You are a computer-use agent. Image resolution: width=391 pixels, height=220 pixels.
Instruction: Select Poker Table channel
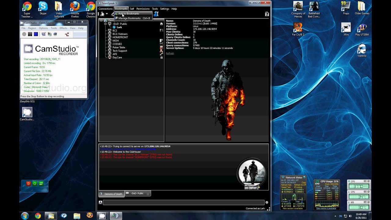pyautogui.click(x=119, y=47)
